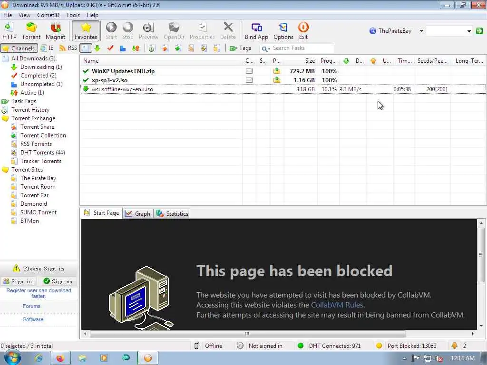
Task: Open Bind App from toolbar
Action: [x=256, y=31]
